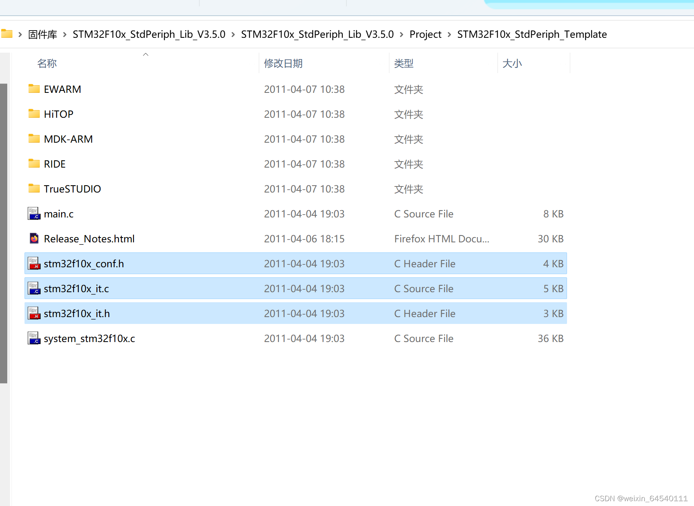This screenshot has width=694, height=506.
Task: Click the header file icon for stm32f10x_conf.h
Action: pos(34,263)
